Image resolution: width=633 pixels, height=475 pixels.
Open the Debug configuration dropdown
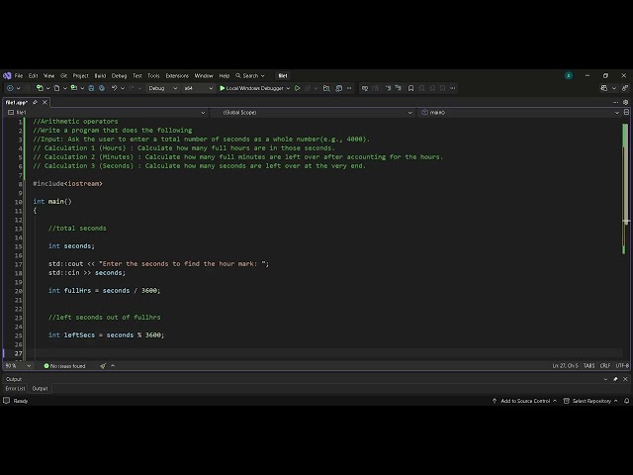tap(162, 88)
